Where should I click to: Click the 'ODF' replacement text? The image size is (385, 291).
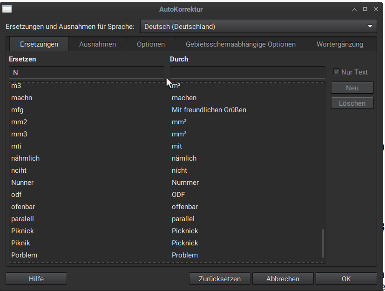click(x=178, y=195)
